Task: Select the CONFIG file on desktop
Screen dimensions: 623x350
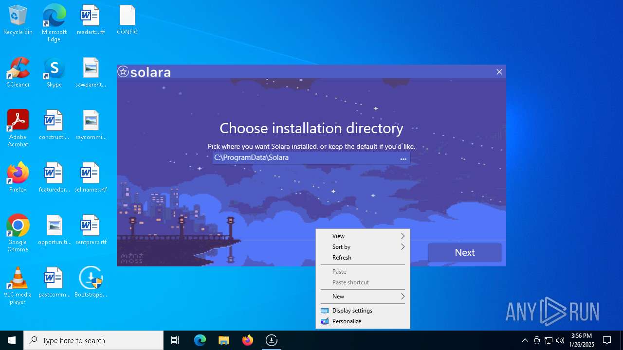Action: [x=127, y=20]
